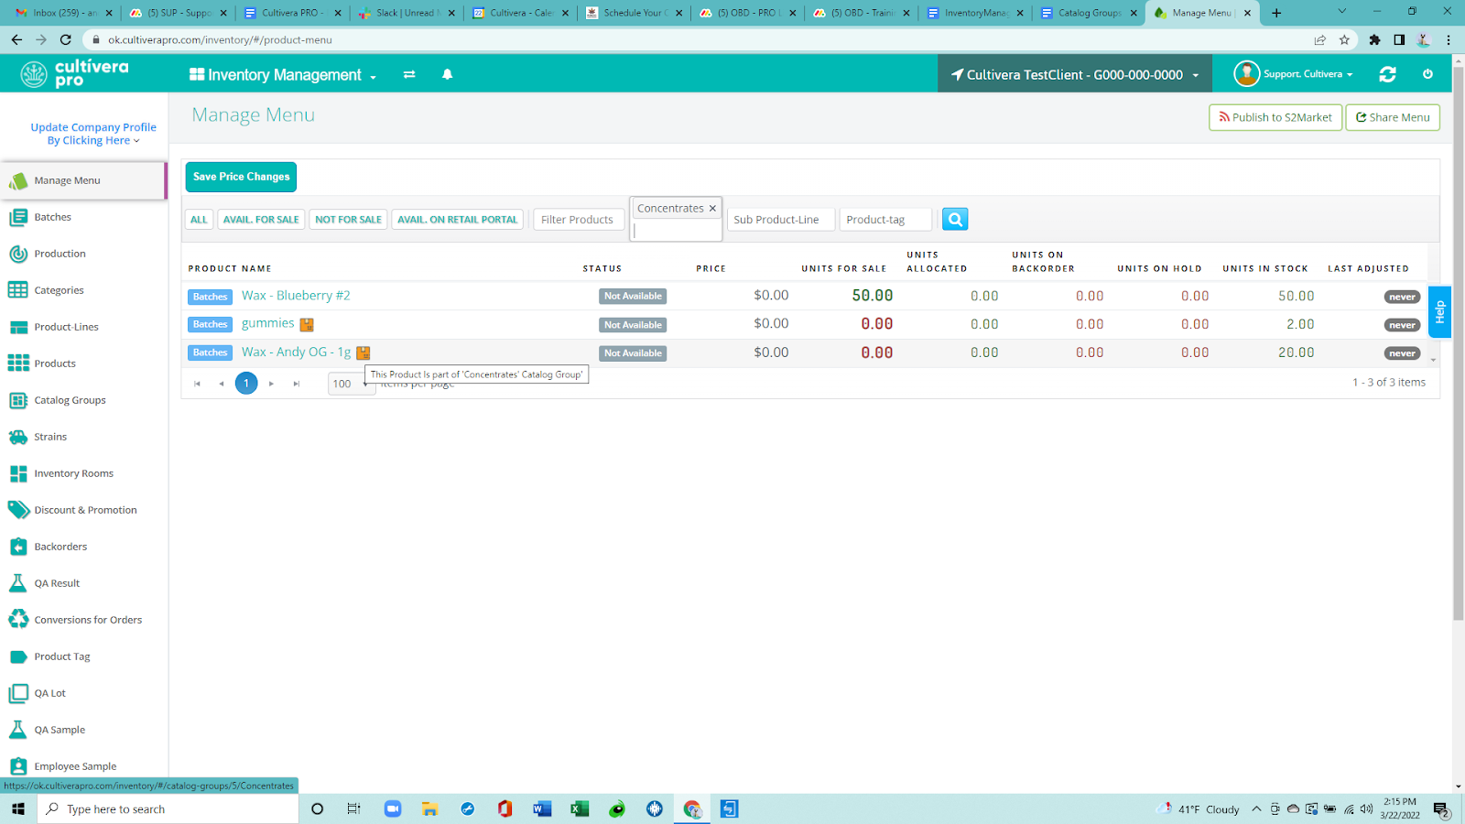Bookmark this page with the star icon

[1344, 40]
